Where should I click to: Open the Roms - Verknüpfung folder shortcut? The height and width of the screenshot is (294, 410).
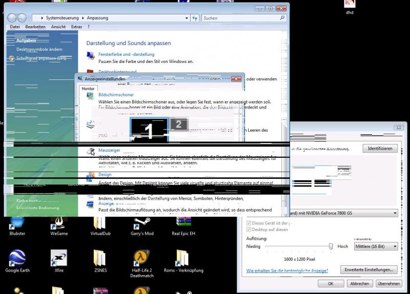point(183,258)
